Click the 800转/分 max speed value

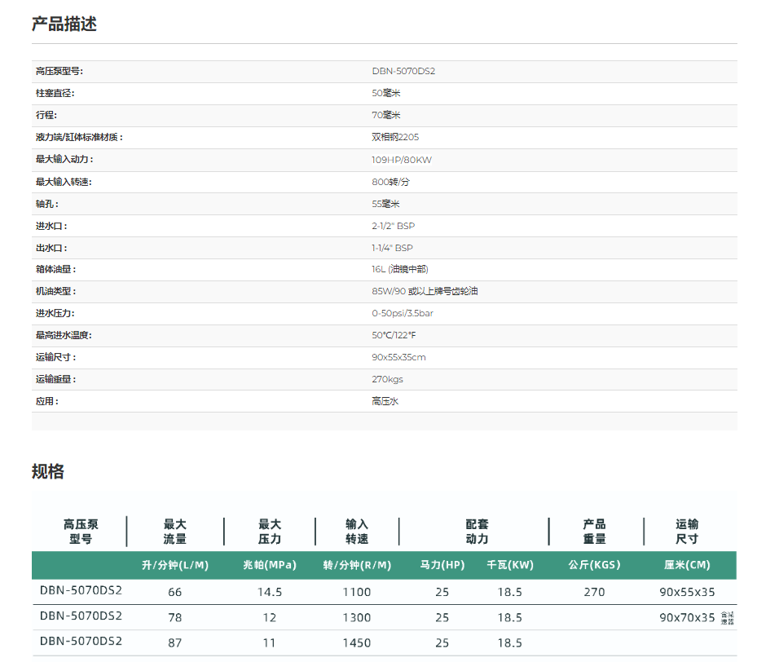389,182
